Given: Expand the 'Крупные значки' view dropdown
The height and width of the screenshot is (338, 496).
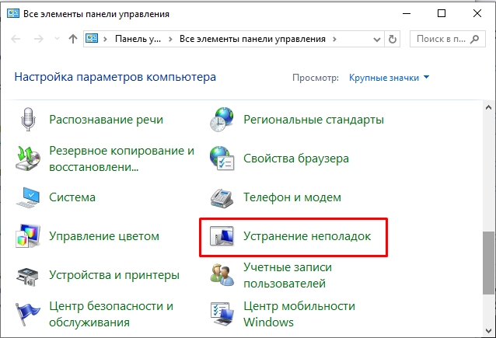Looking at the screenshot, I should (x=389, y=78).
